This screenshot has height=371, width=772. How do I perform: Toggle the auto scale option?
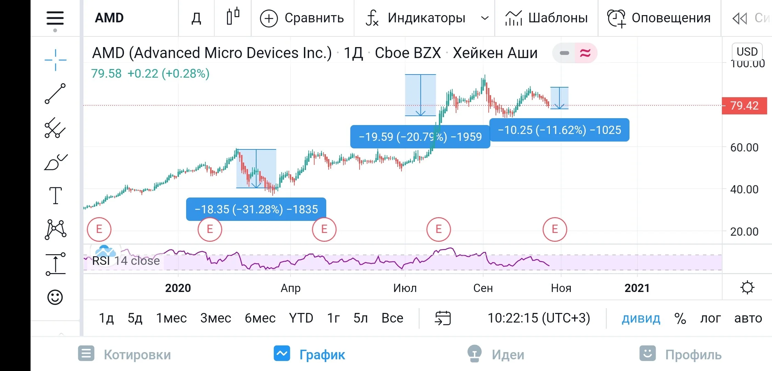(748, 318)
